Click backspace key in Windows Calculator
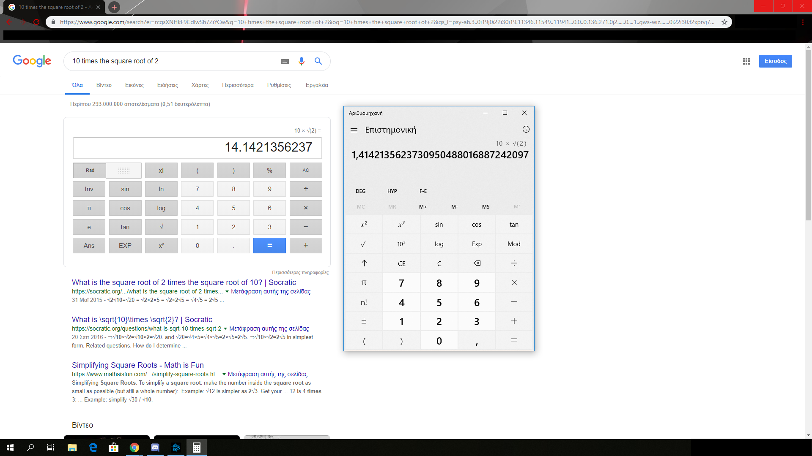Viewport: 812px width, 456px height. (x=477, y=263)
